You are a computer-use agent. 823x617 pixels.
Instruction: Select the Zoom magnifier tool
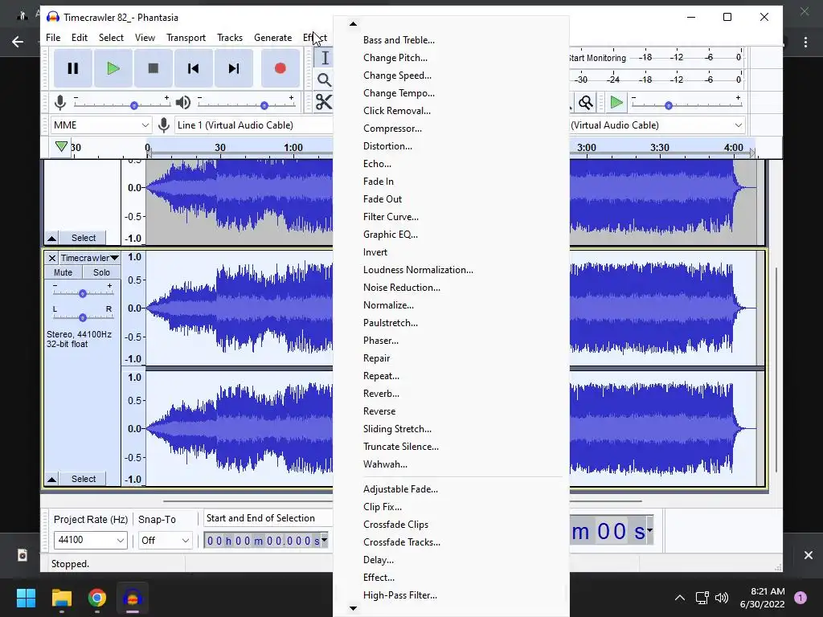click(x=325, y=80)
